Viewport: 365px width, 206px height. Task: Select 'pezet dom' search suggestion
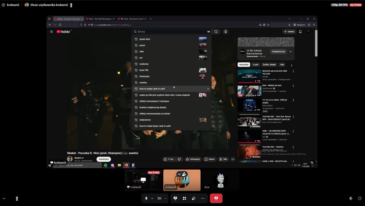tap(171, 39)
